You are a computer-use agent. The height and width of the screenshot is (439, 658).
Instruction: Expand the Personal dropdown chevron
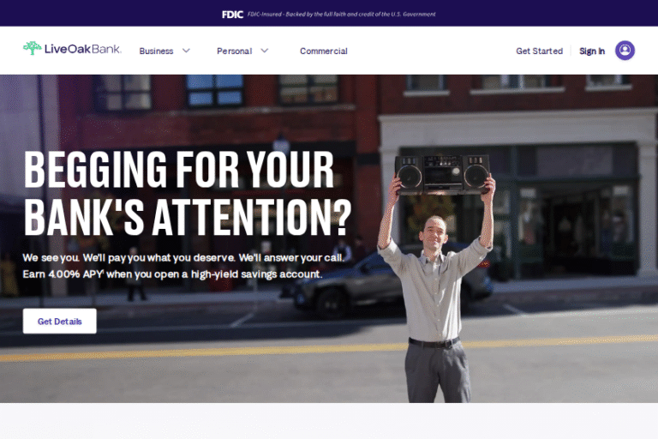coord(265,51)
